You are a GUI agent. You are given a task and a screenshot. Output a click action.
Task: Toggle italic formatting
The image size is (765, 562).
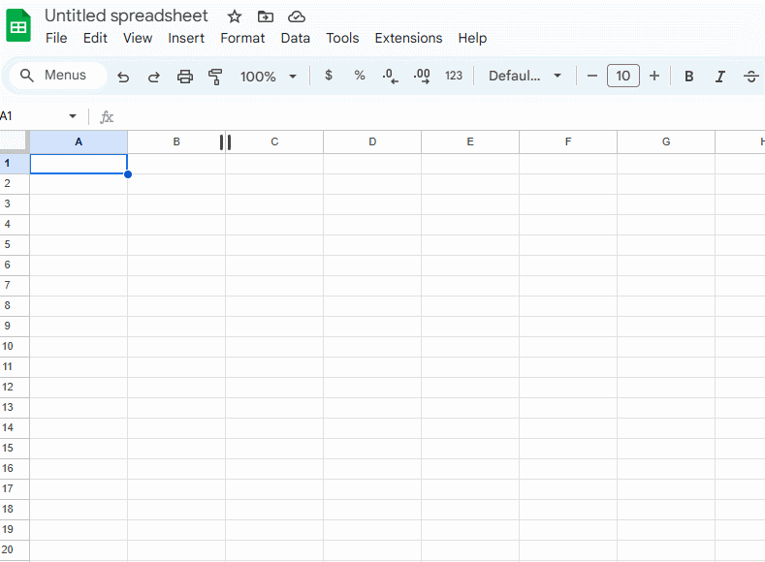point(720,76)
